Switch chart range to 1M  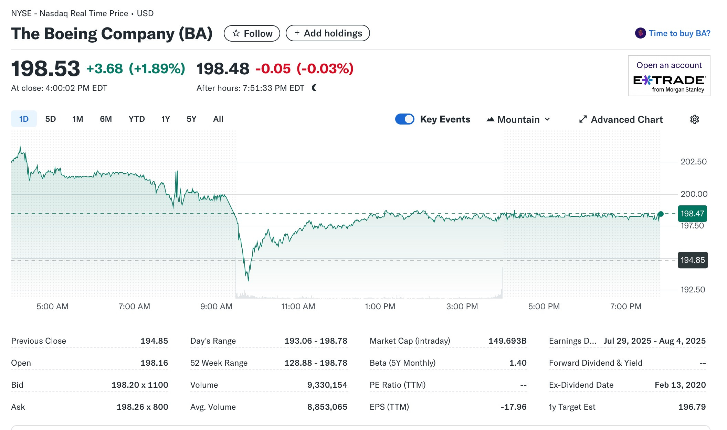[78, 119]
